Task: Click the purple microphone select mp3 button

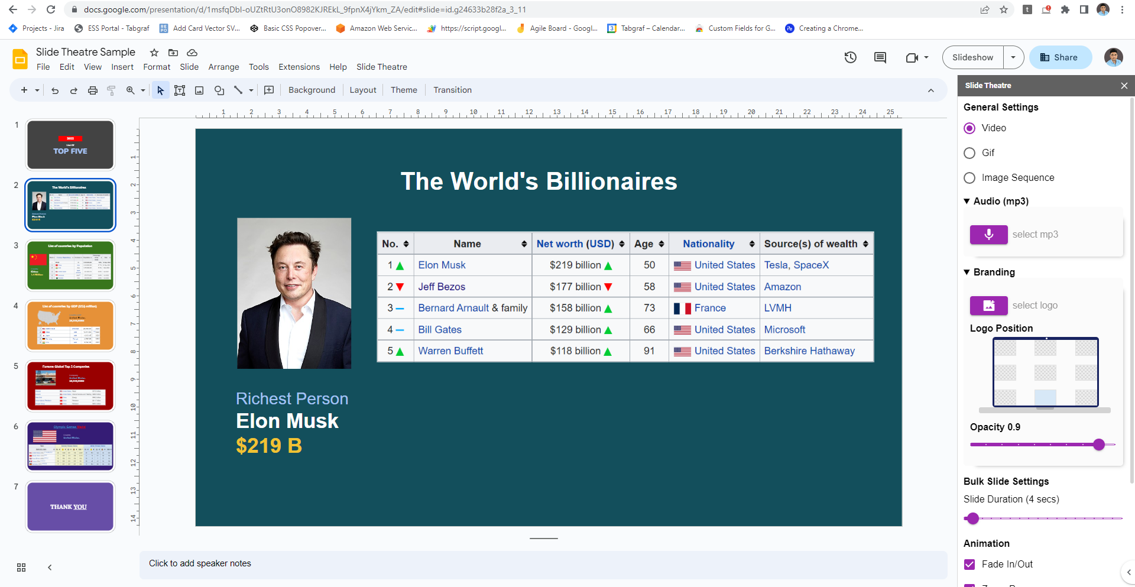Action: point(988,235)
